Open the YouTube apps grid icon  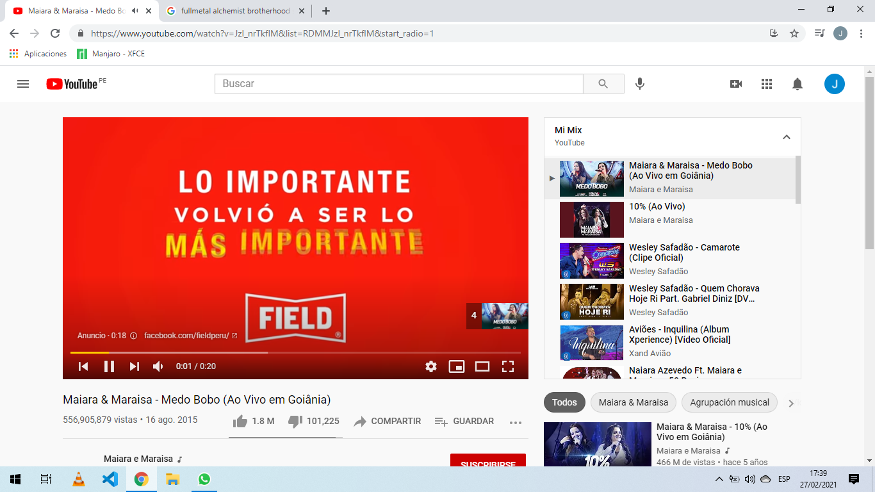(767, 84)
